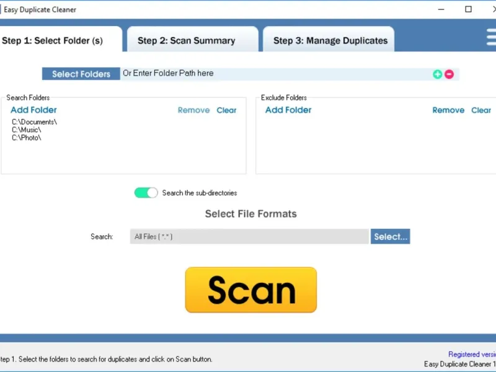
Task: Open the hamburger menu icon
Action: pos(491,37)
